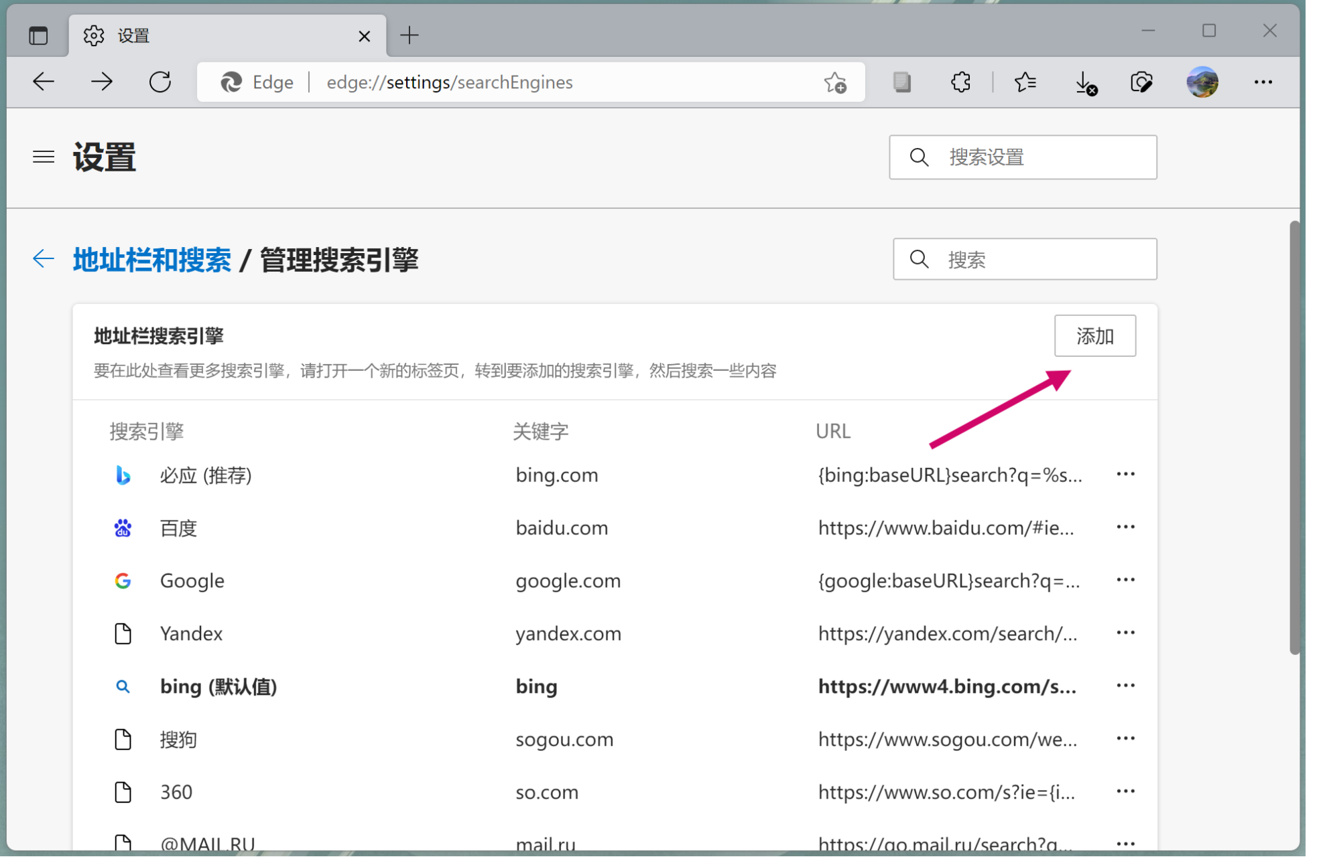Viewport: 1323px width, 865px height.
Task: Select the 搜狗 engine name
Action: [x=178, y=740]
